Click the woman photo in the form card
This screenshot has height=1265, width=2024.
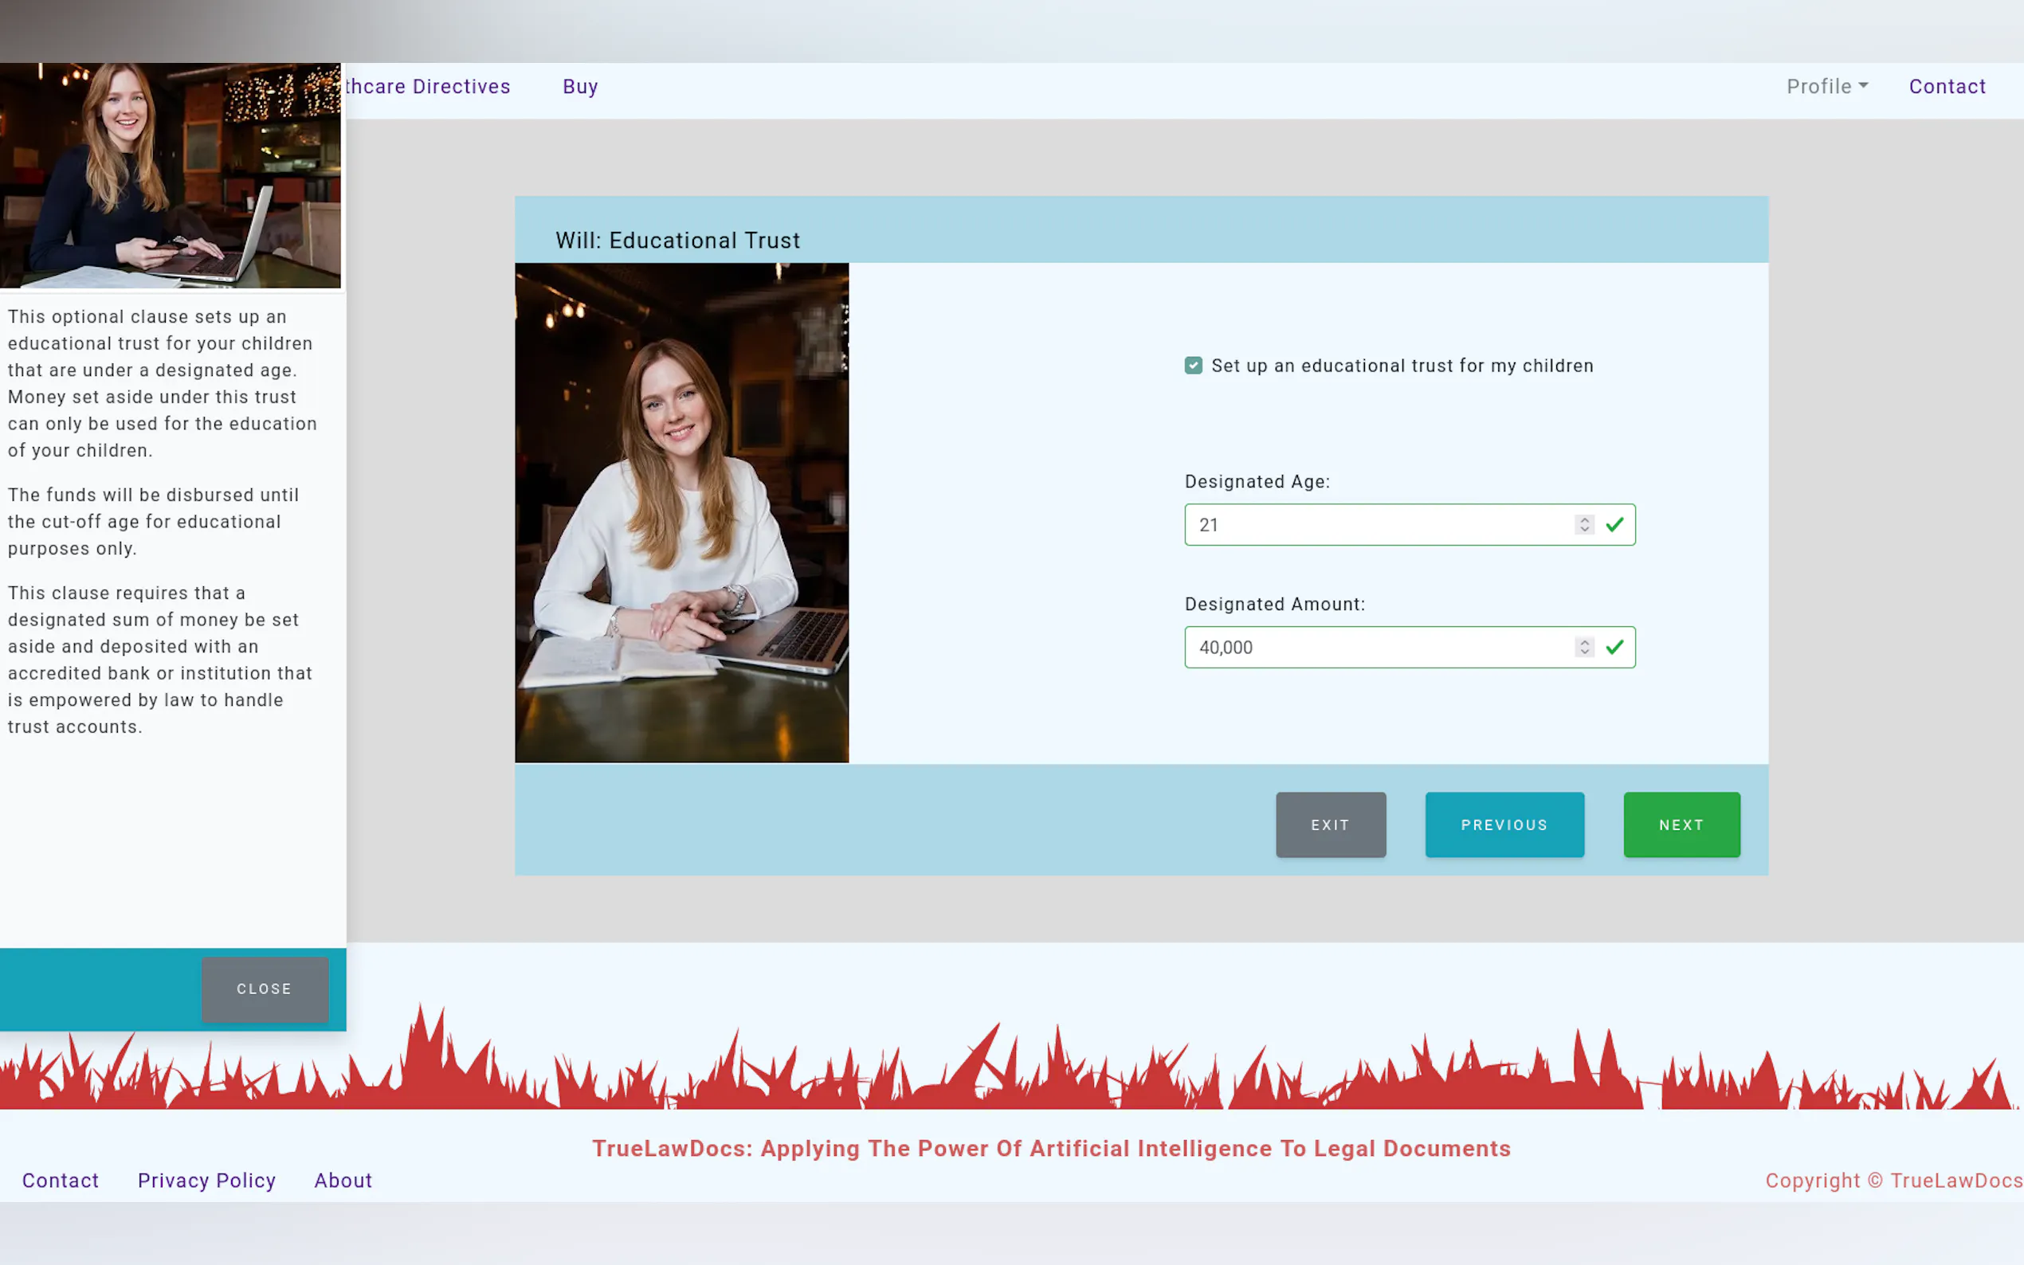coord(681,512)
